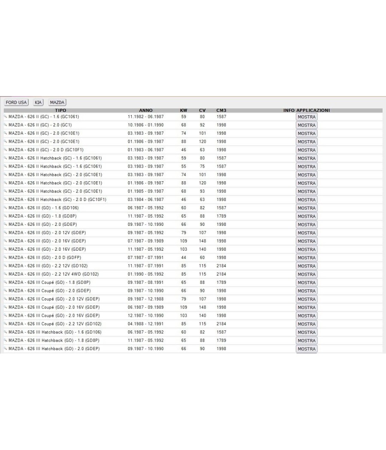The image size is (386, 450).
Task: Click magnifier icon for 626 II (GC) 1.6 (GC1061)
Action: [6, 117]
